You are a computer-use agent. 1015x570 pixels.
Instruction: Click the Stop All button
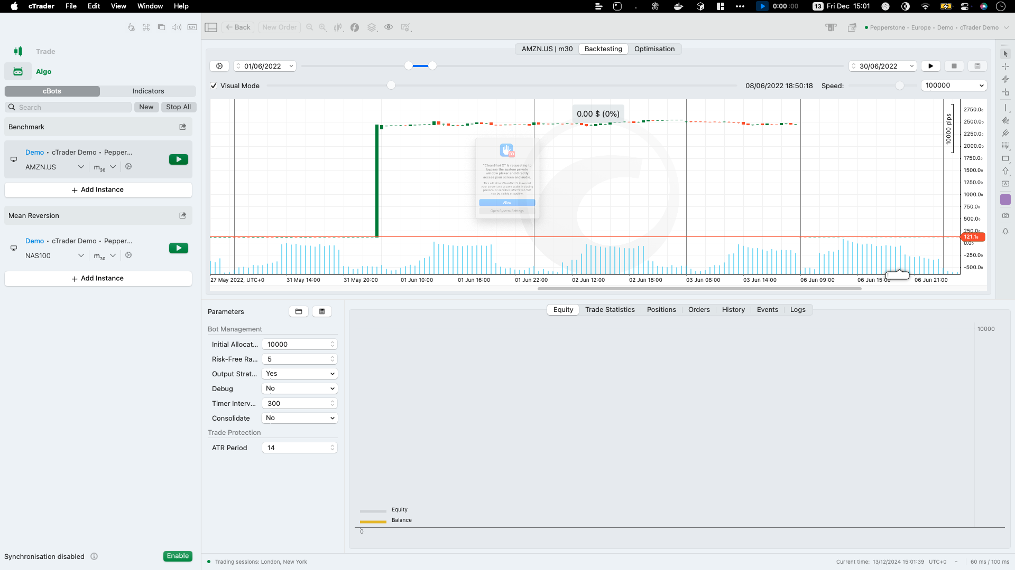[x=179, y=107]
